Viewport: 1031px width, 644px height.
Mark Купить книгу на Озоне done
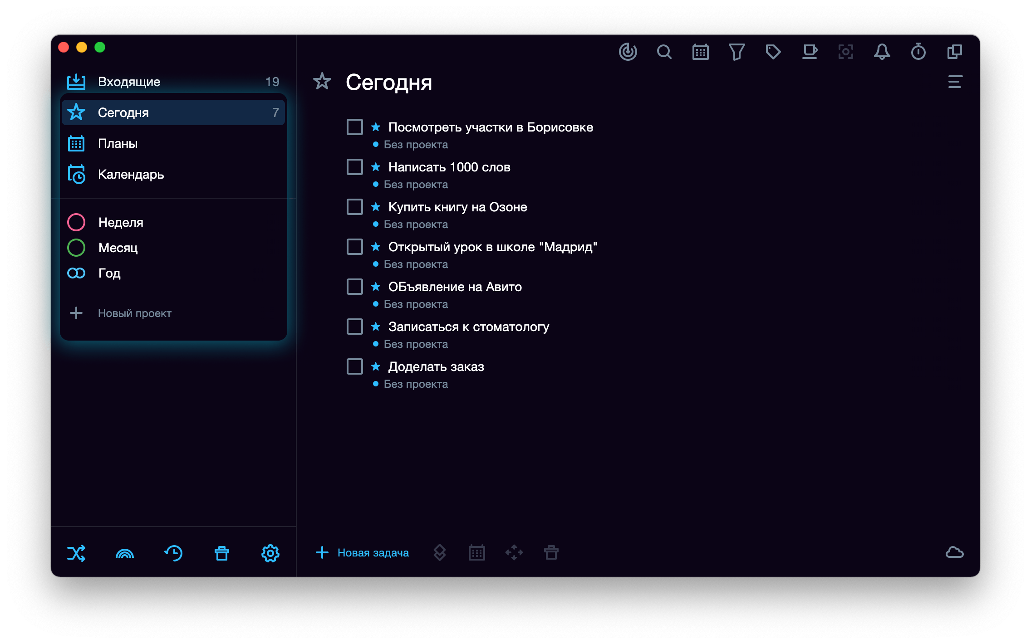355,207
